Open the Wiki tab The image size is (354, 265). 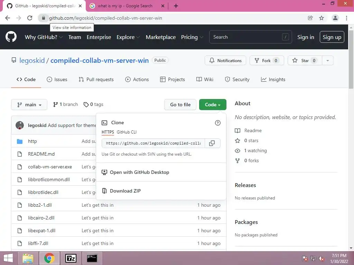click(x=205, y=79)
